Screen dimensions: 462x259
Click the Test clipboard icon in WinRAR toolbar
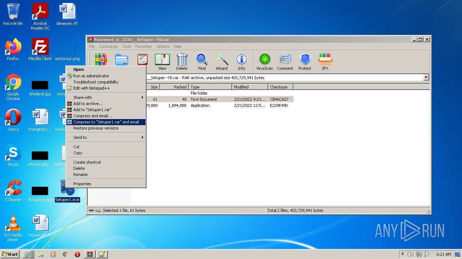tap(142, 59)
